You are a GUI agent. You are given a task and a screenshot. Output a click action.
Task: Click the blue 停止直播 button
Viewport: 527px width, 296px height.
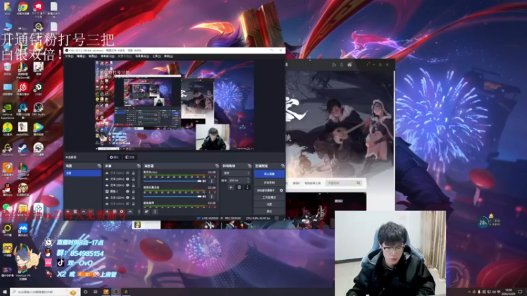coord(269,174)
